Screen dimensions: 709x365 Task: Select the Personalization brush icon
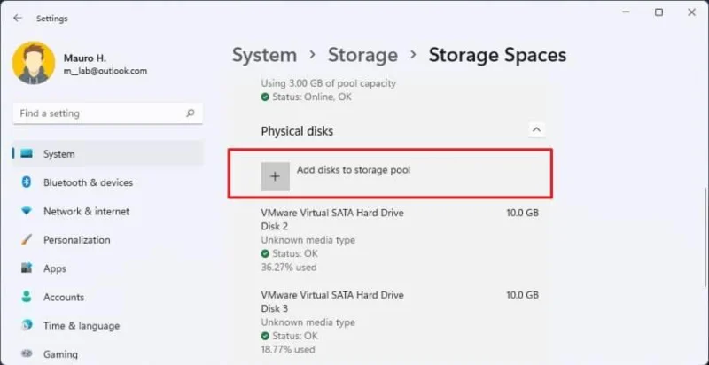point(27,239)
